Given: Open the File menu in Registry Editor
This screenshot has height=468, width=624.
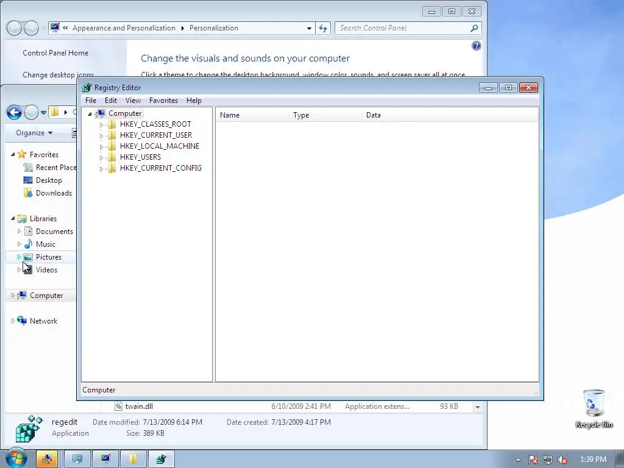Looking at the screenshot, I should point(91,101).
